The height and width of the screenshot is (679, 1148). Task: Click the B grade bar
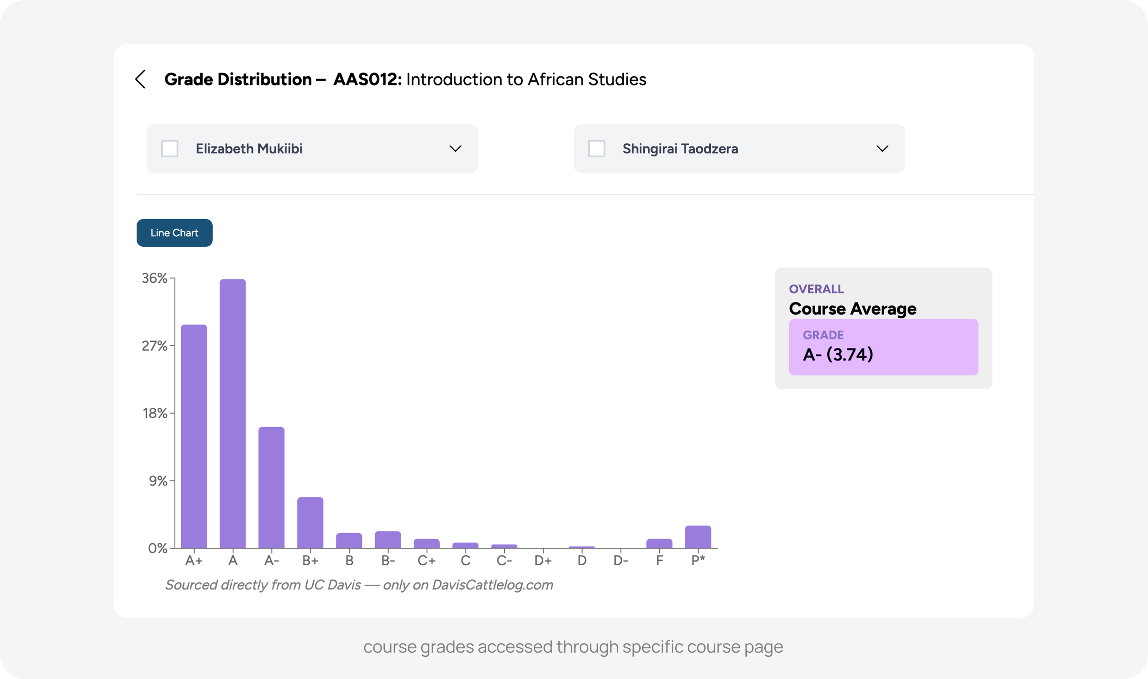tap(349, 540)
